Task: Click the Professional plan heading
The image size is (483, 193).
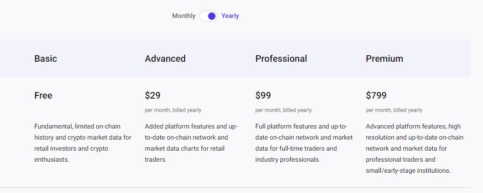Action: [281, 58]
